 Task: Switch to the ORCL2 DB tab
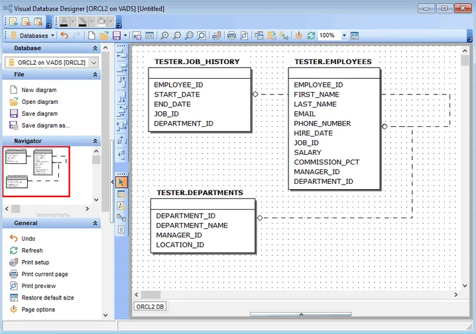150,307
